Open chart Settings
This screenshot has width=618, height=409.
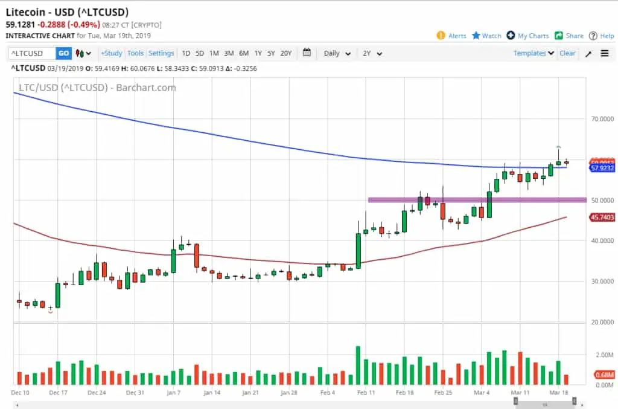coord(161,53)
